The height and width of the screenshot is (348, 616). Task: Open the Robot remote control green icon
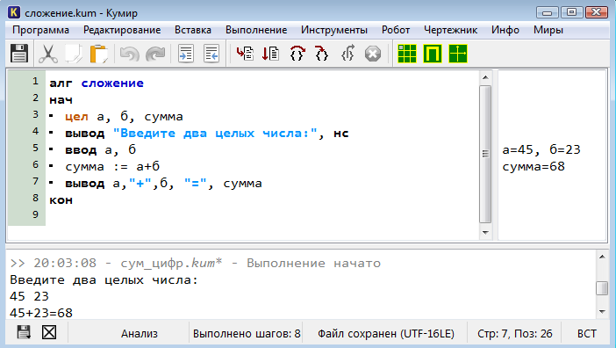pyautogui.click(x=433, y=54)
